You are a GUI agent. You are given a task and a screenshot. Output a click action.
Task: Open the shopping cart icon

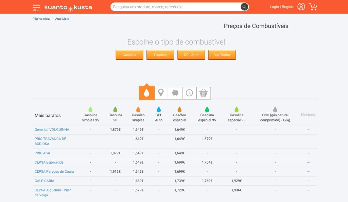click(313, 7)
